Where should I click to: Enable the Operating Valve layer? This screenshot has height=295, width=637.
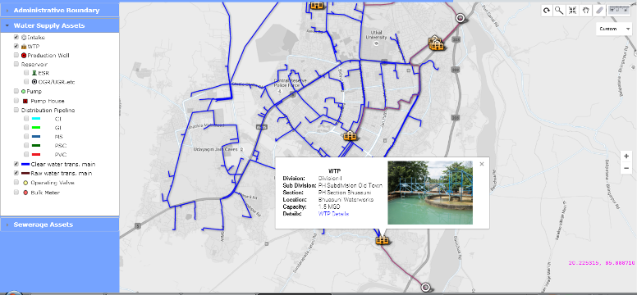point(16,183)
